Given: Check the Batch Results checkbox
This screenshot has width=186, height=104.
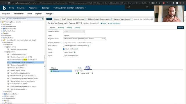Looking at the screenshot, I should (x=64, y=52).
